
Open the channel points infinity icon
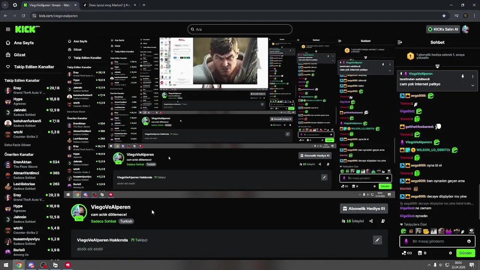pos(407,253)
